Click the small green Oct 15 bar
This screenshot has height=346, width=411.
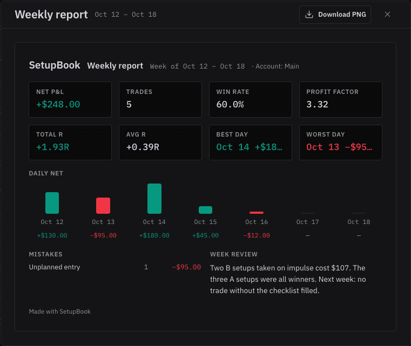coord(205,210)
